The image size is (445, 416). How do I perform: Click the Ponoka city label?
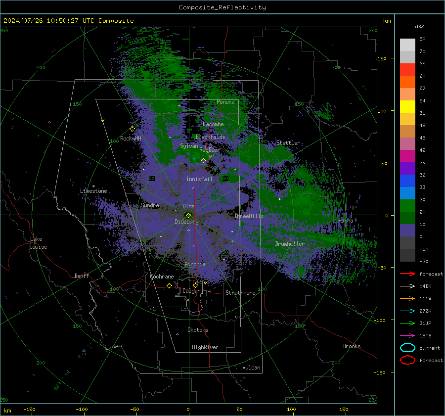coord(225,102)
